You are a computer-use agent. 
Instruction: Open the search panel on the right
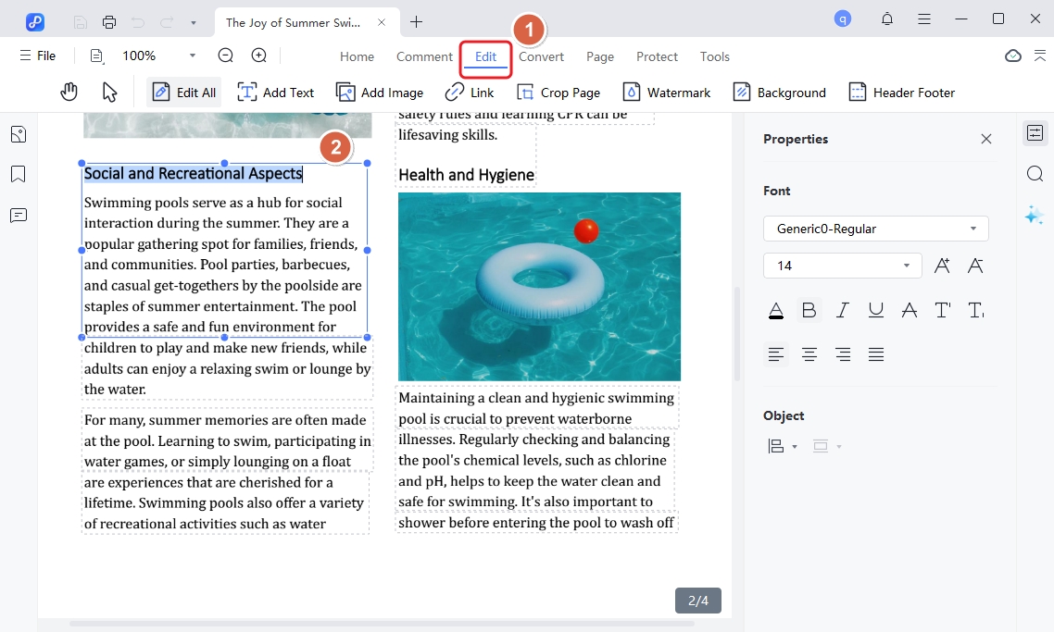click(1035, 173)
